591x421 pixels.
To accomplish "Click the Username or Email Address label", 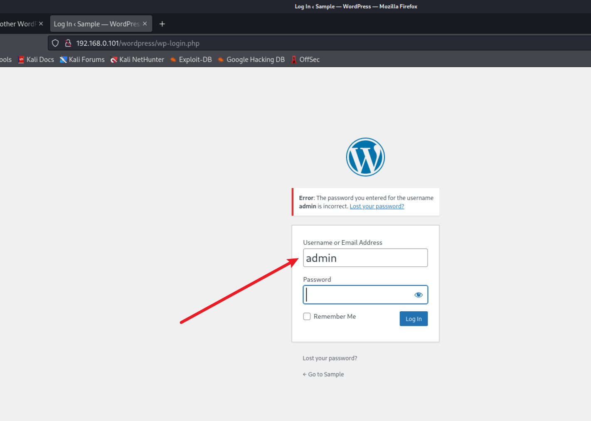I will tap(342, 243).
